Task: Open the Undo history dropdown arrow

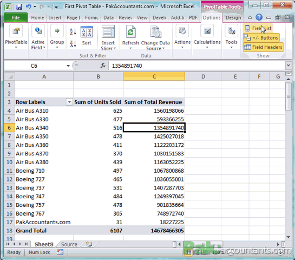Action: point(35,7)
